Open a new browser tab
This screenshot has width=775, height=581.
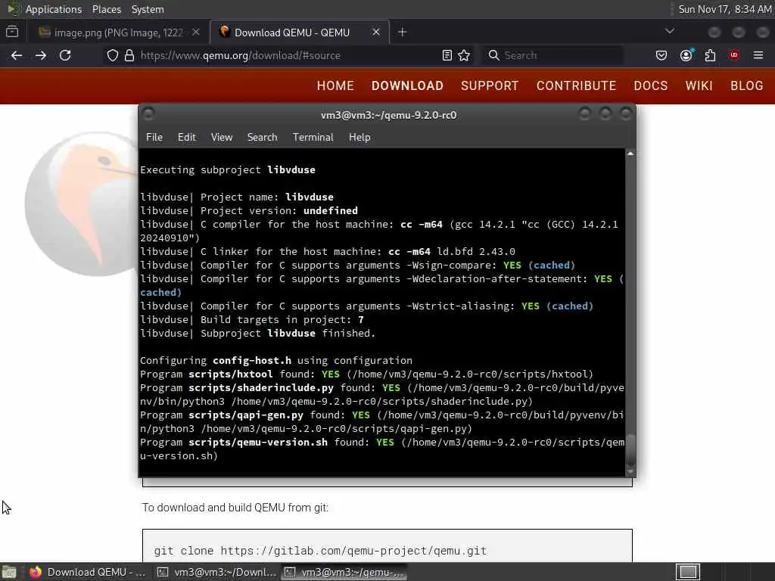coord(403,32)
